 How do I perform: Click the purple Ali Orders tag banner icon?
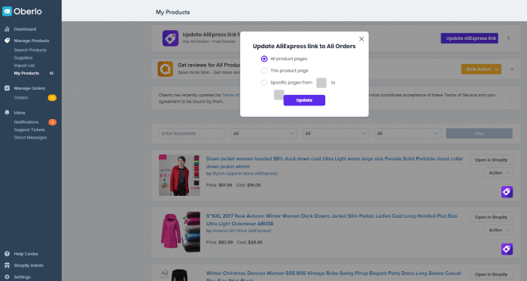click(170, 38)
